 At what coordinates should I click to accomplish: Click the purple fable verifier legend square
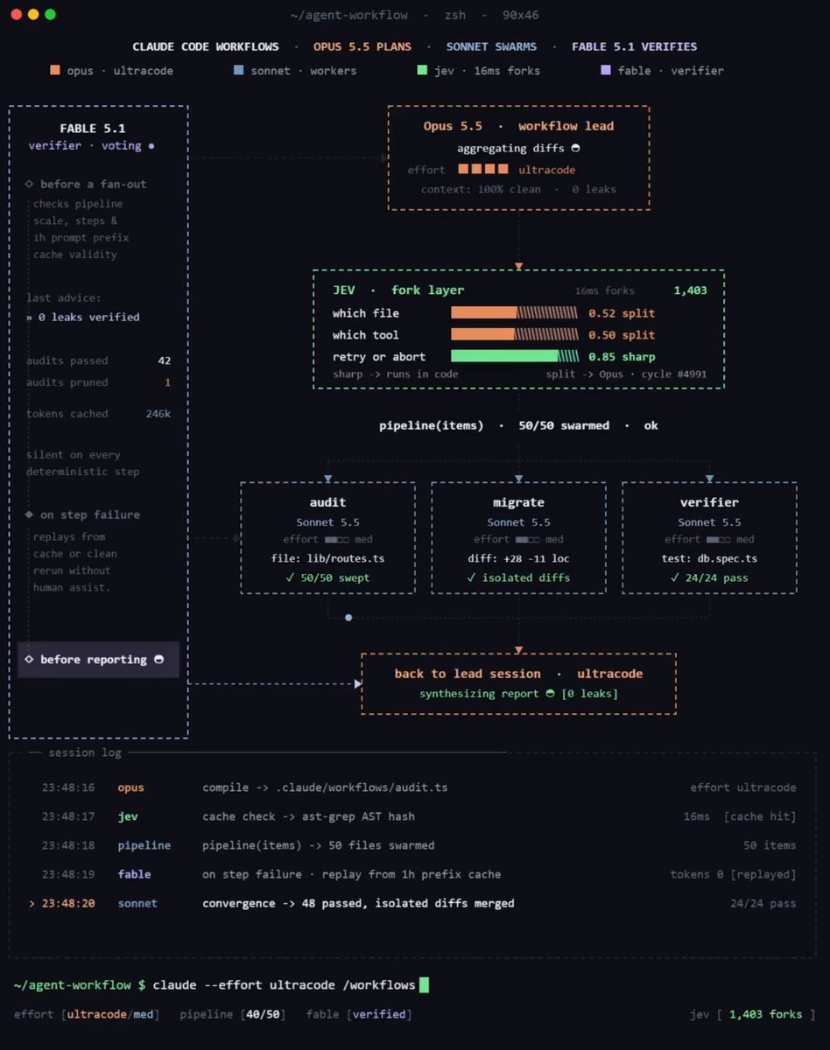(606, 70)
